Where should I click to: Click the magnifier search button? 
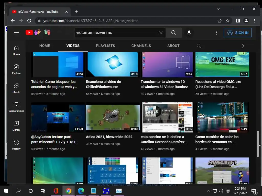click(174, 33)
